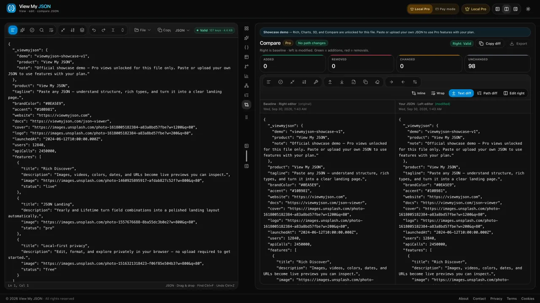The height and width of the screenshot is (303, 540).
Task: Click the Local Pro crown badge button
Action: (475, 9)
